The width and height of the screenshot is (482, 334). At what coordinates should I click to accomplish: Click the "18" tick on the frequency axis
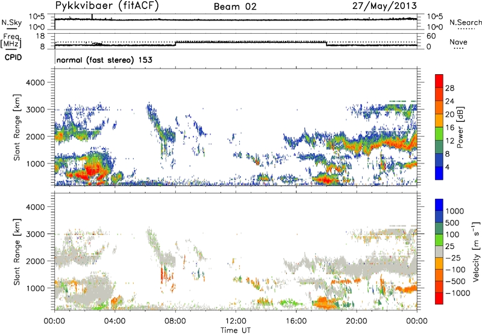pyautogui.click(x=40, y=36)
